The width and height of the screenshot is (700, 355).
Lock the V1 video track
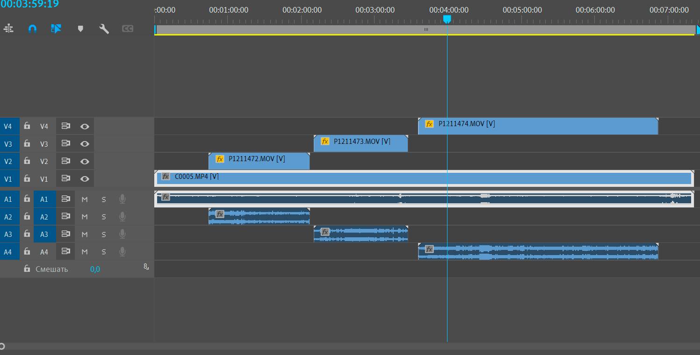pyautogui.click(x=27, y=178)
